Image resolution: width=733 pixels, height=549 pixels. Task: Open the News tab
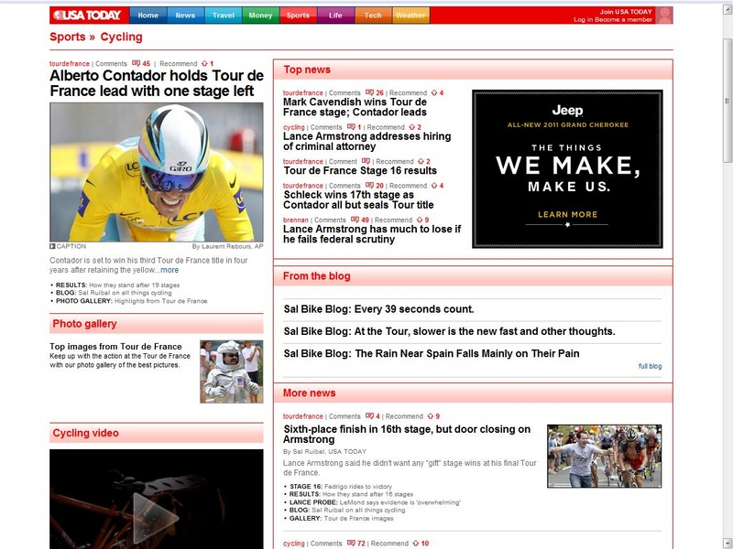click(x=185, y=16)
